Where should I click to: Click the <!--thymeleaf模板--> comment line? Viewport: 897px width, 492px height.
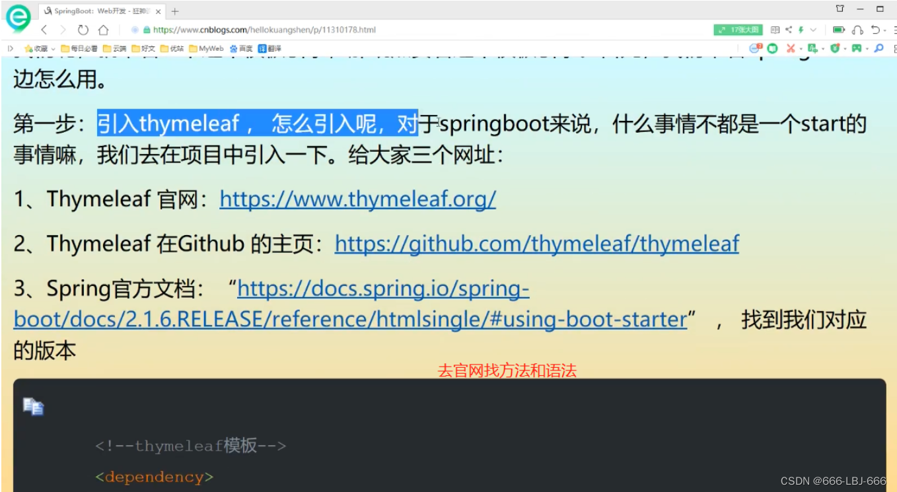190,446
